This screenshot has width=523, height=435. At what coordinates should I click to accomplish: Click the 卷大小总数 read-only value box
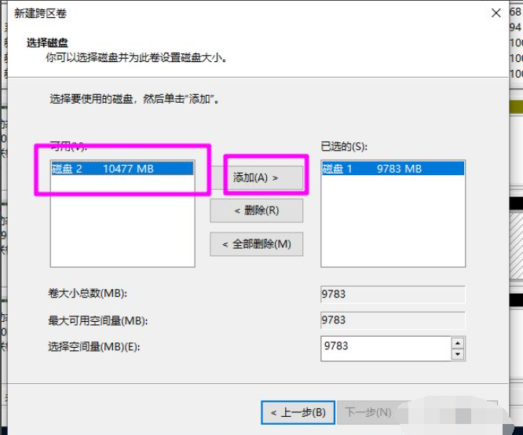coord(393,294)
